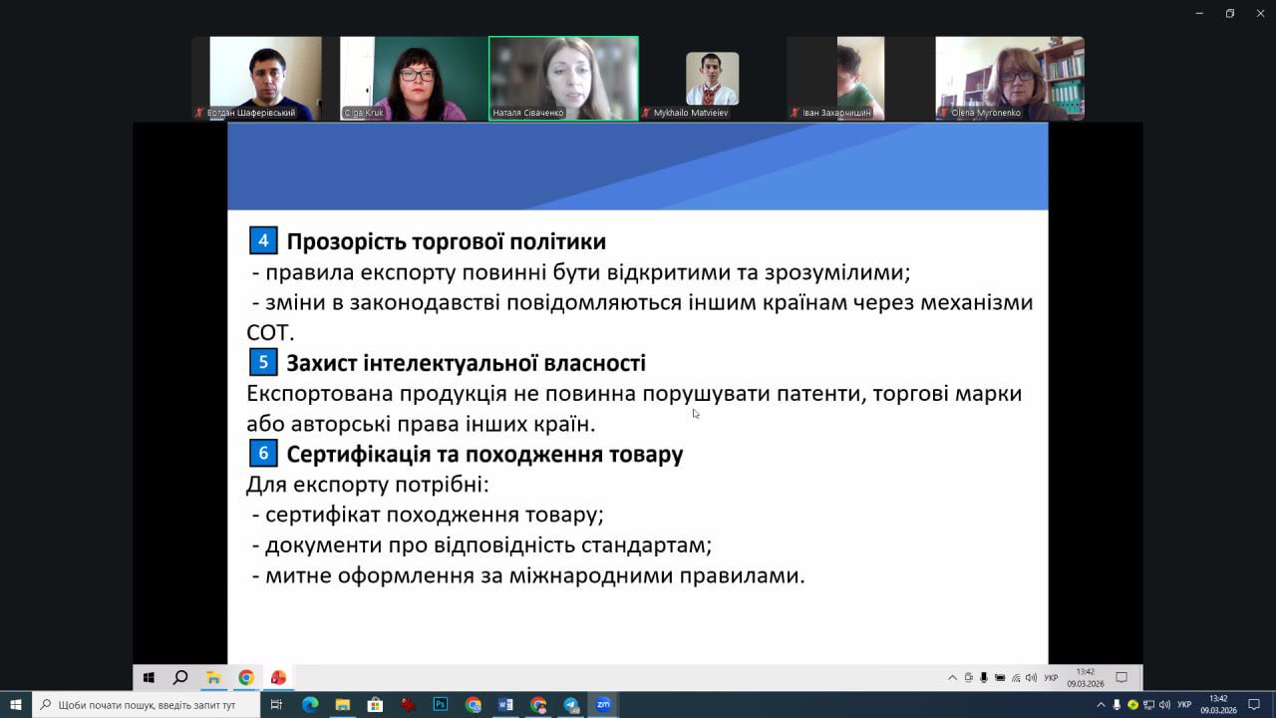The height and width of the screenshot is (718, 1276).
Task: Select Іван Захаркишин's video tile
Action: tap(860, 79)
